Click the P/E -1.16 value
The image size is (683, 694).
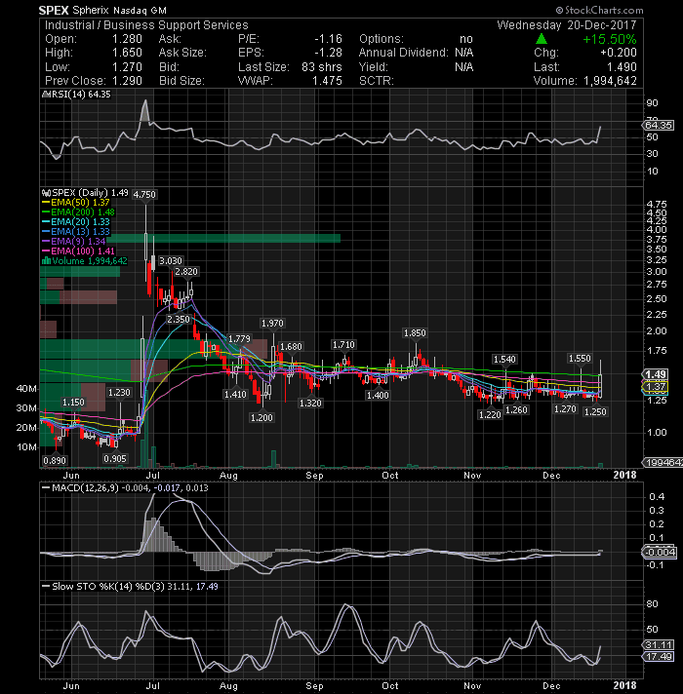pyautogui.click(x=328, y=39)
